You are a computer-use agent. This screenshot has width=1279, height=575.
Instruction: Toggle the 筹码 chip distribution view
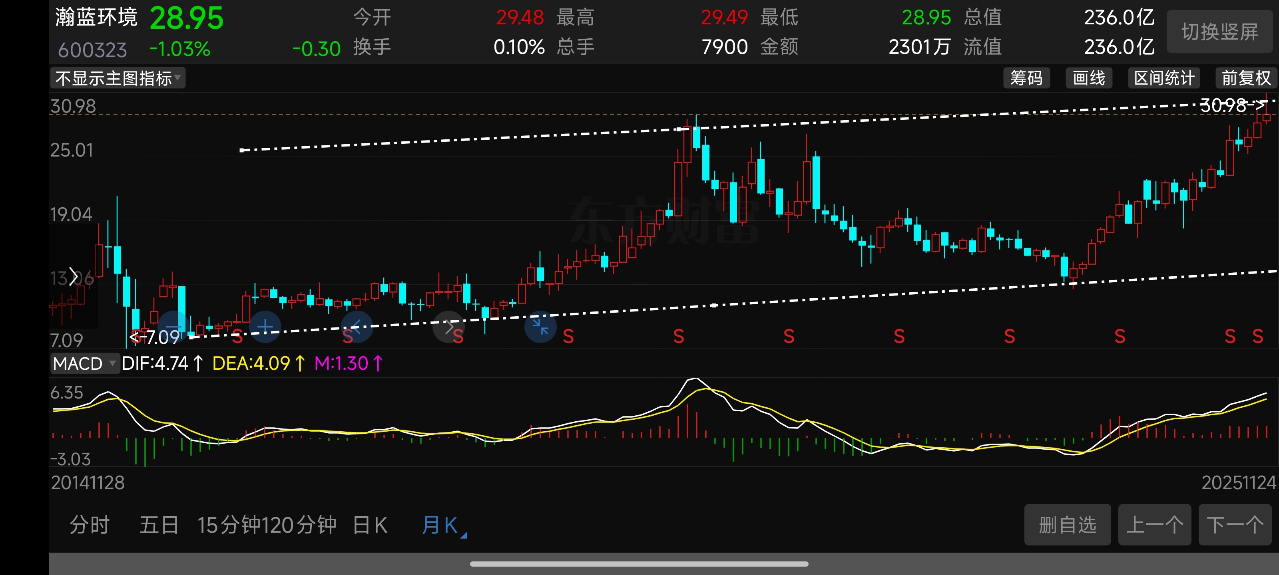1026,78
